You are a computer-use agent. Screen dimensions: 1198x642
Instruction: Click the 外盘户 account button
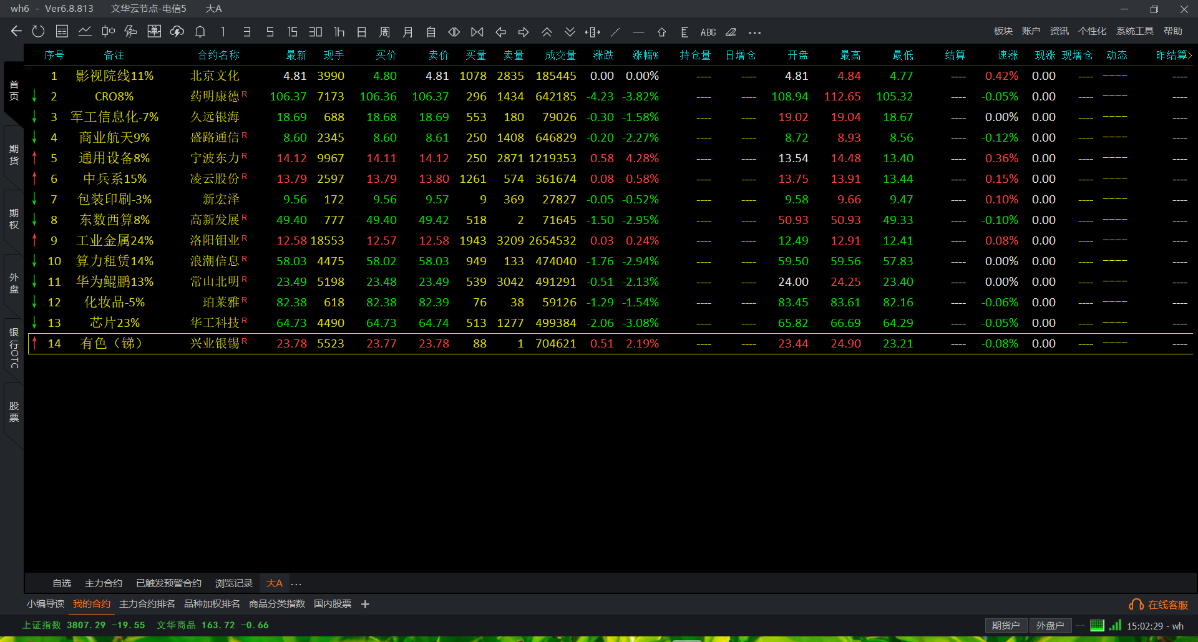pyautogui.click(x=1050, y=625)
